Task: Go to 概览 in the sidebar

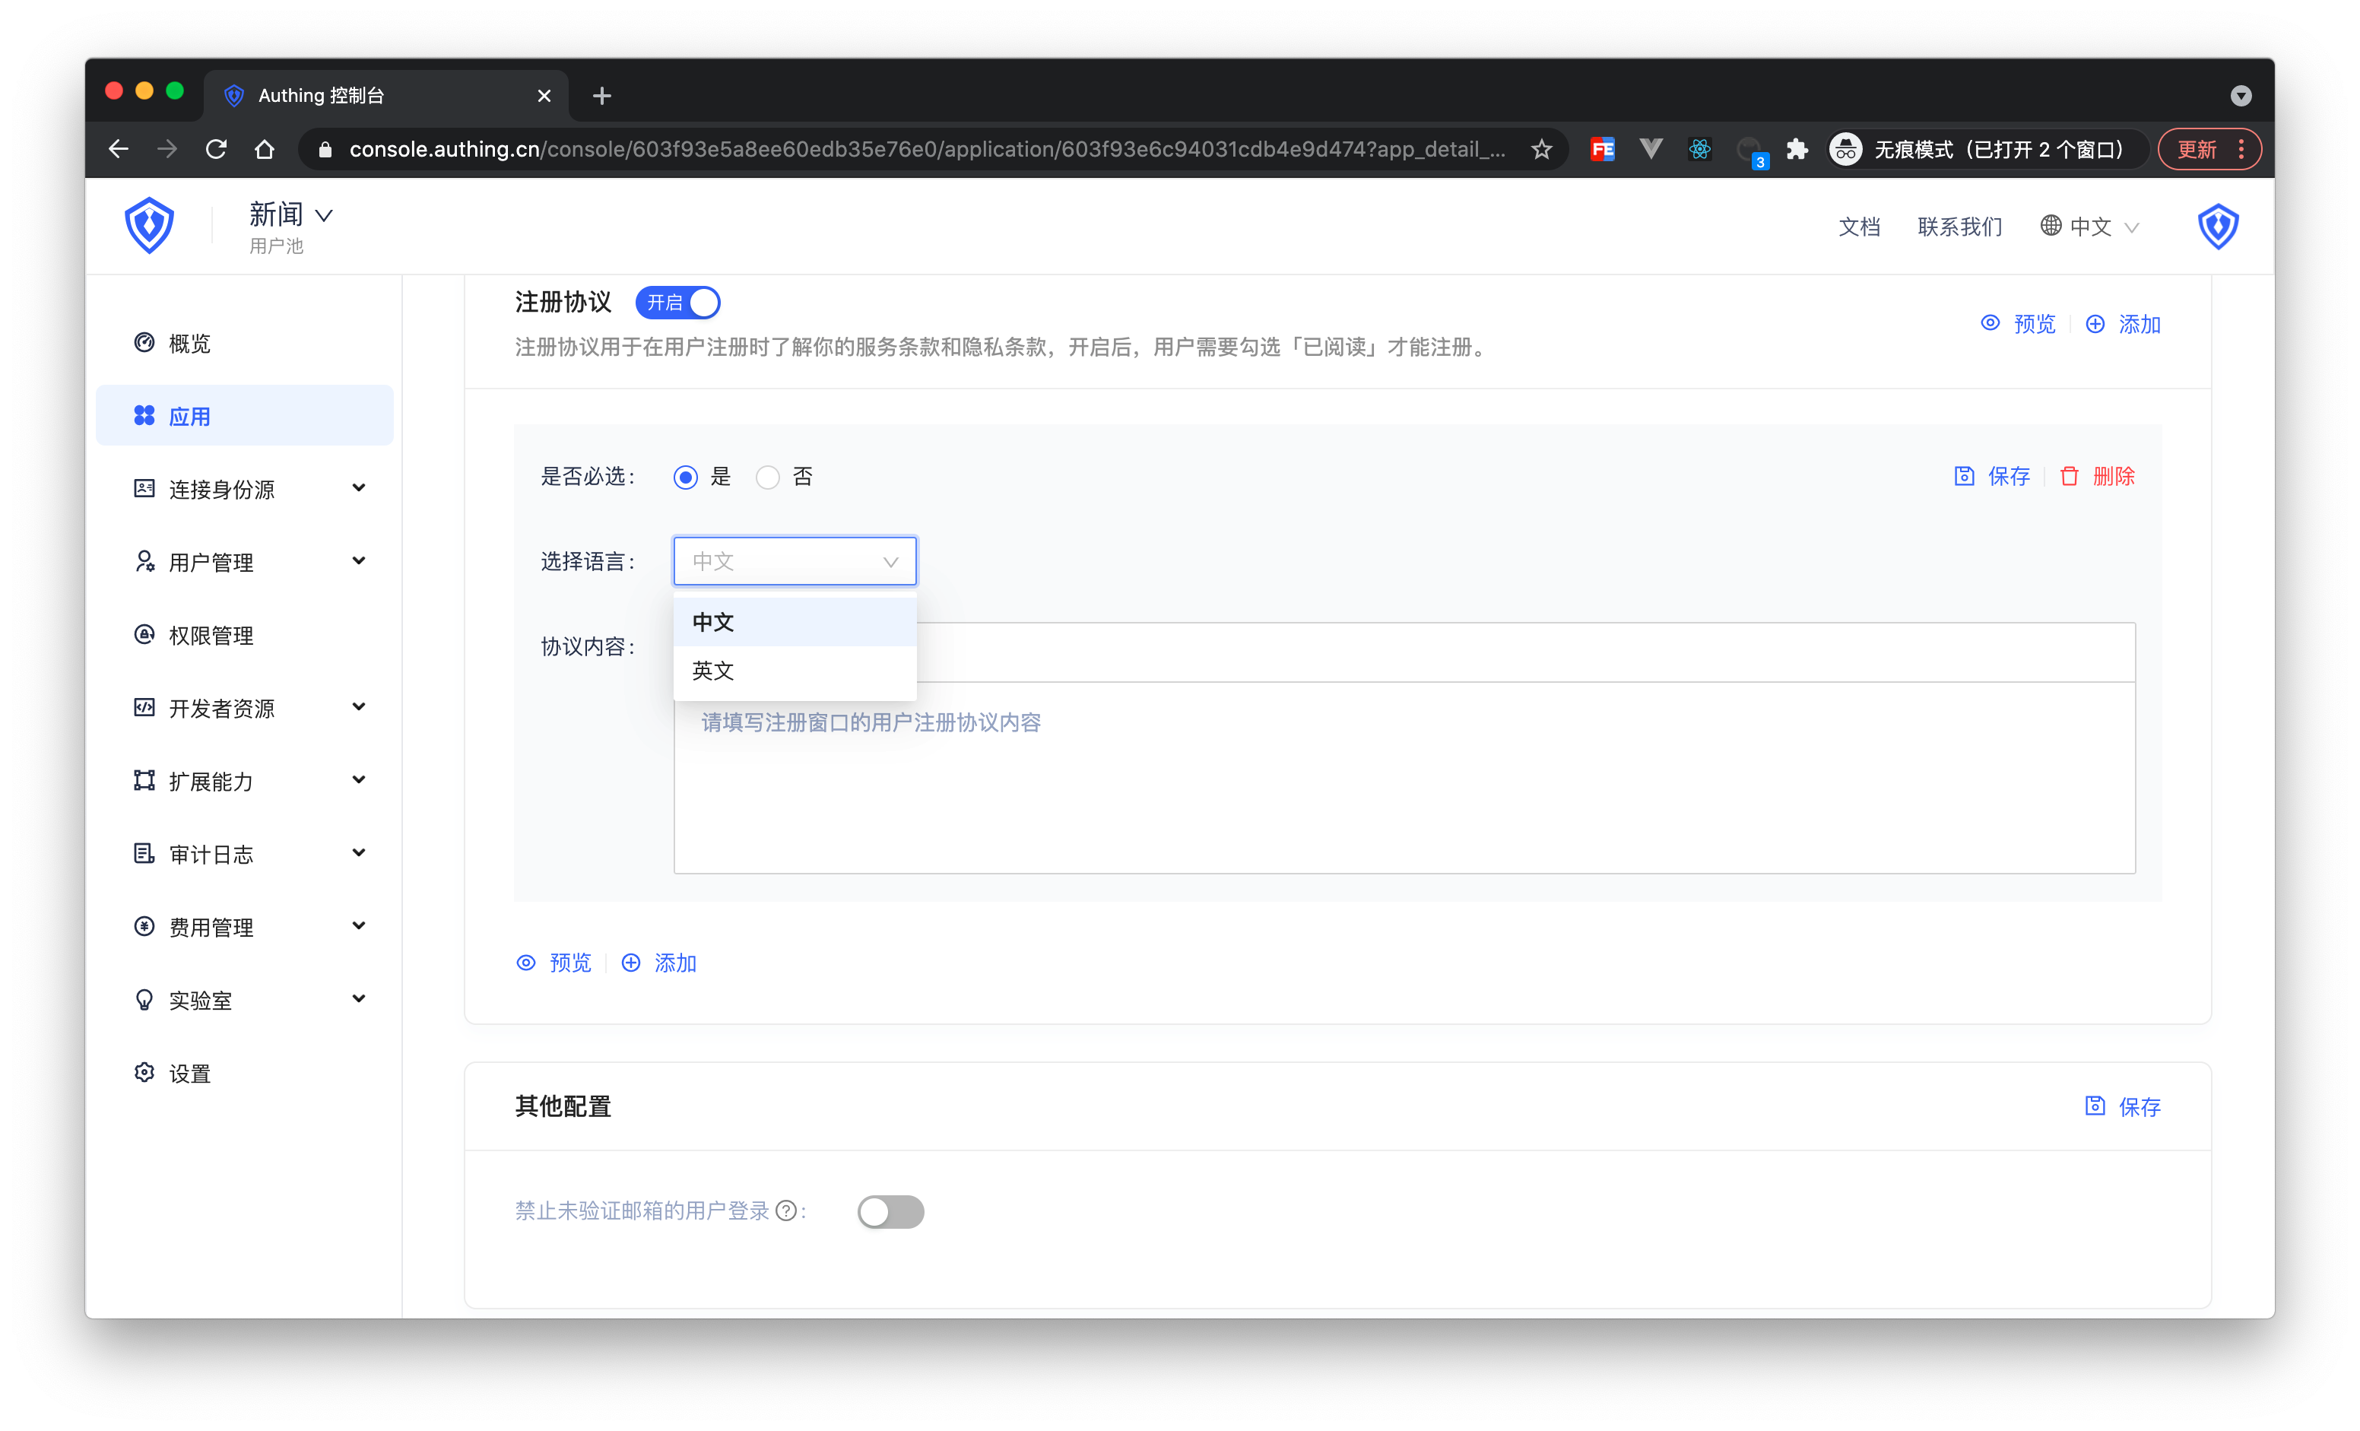Action: coord(189,344)
